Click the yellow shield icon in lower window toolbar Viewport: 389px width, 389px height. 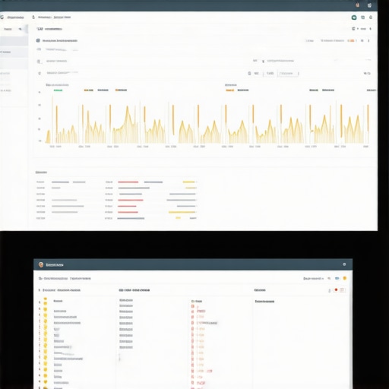(x=345, y=278)
